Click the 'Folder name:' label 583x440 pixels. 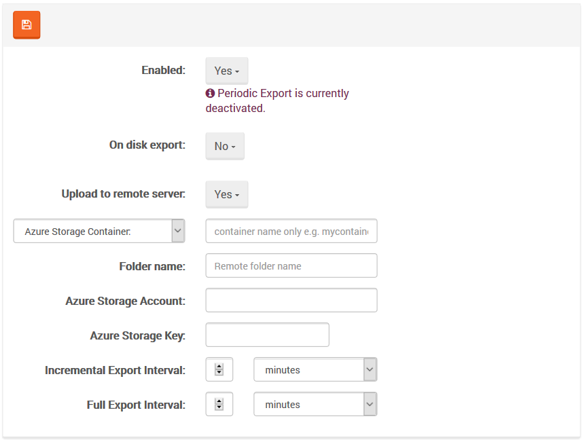(x=152, y=266)
